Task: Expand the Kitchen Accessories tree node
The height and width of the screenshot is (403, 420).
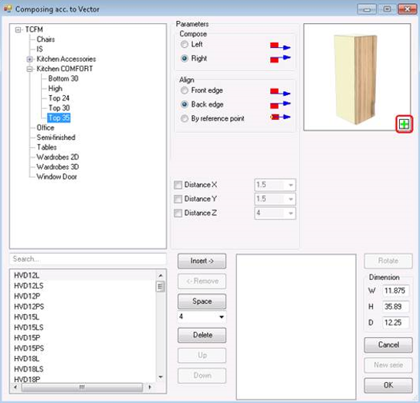Action: point(30,59)
